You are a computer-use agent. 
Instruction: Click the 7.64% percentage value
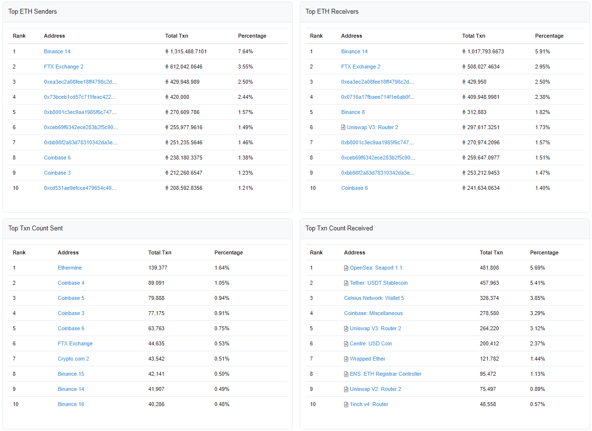[x=245, y=51]
